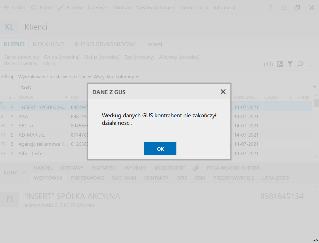
Task: Open the Informacje menu
Action: pos(225,8)
